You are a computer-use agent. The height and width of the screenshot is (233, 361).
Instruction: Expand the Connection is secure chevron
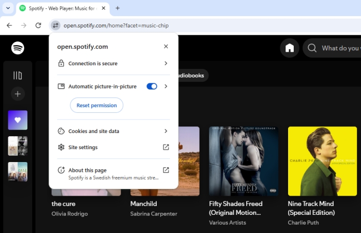coord(166,63)
